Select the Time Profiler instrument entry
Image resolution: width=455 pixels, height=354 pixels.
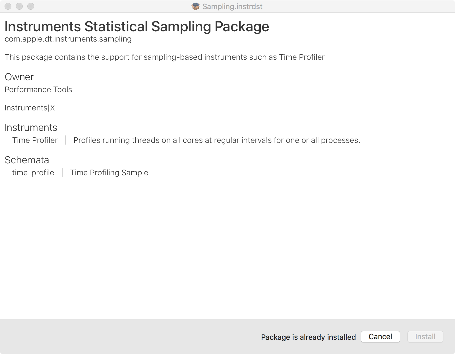point(35,140)
